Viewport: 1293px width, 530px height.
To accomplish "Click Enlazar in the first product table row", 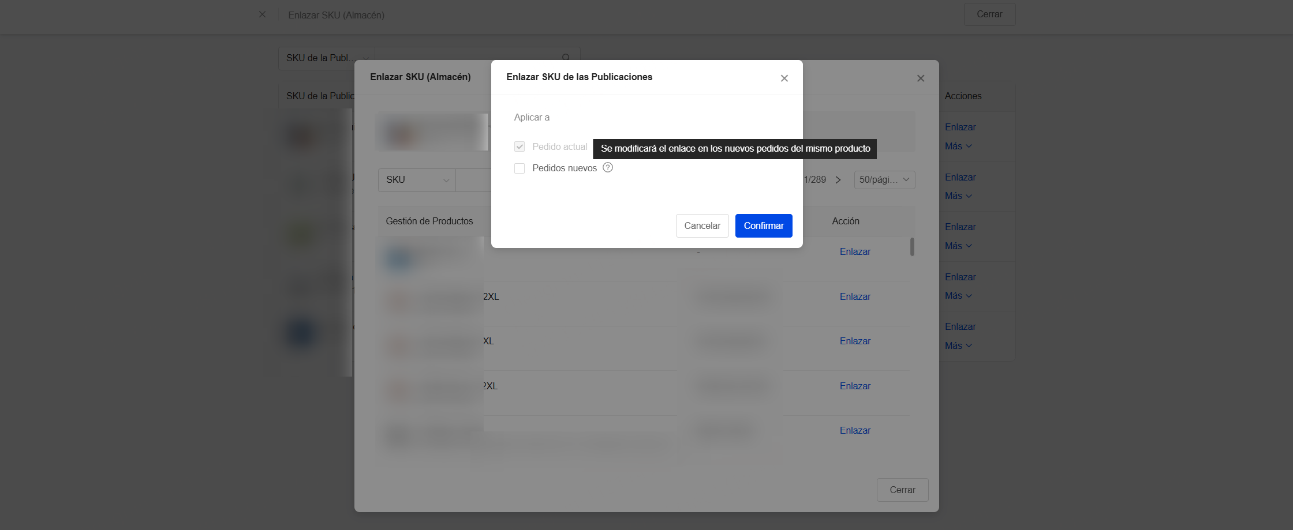I will pos(855,252).
